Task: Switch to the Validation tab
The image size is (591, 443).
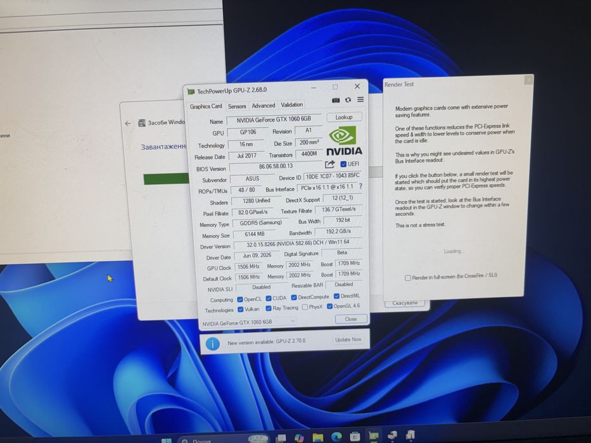Action: [x=291, y=105]
